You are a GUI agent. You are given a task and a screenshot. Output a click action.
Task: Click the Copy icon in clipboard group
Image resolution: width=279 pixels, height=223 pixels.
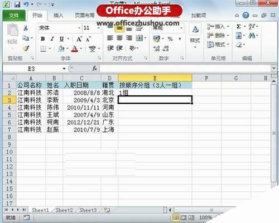(26, 38)
